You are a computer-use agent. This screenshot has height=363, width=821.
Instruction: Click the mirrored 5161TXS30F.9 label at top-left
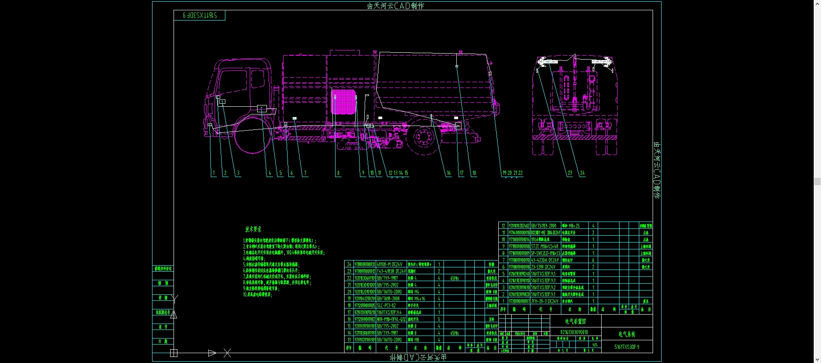coord(200,15)
